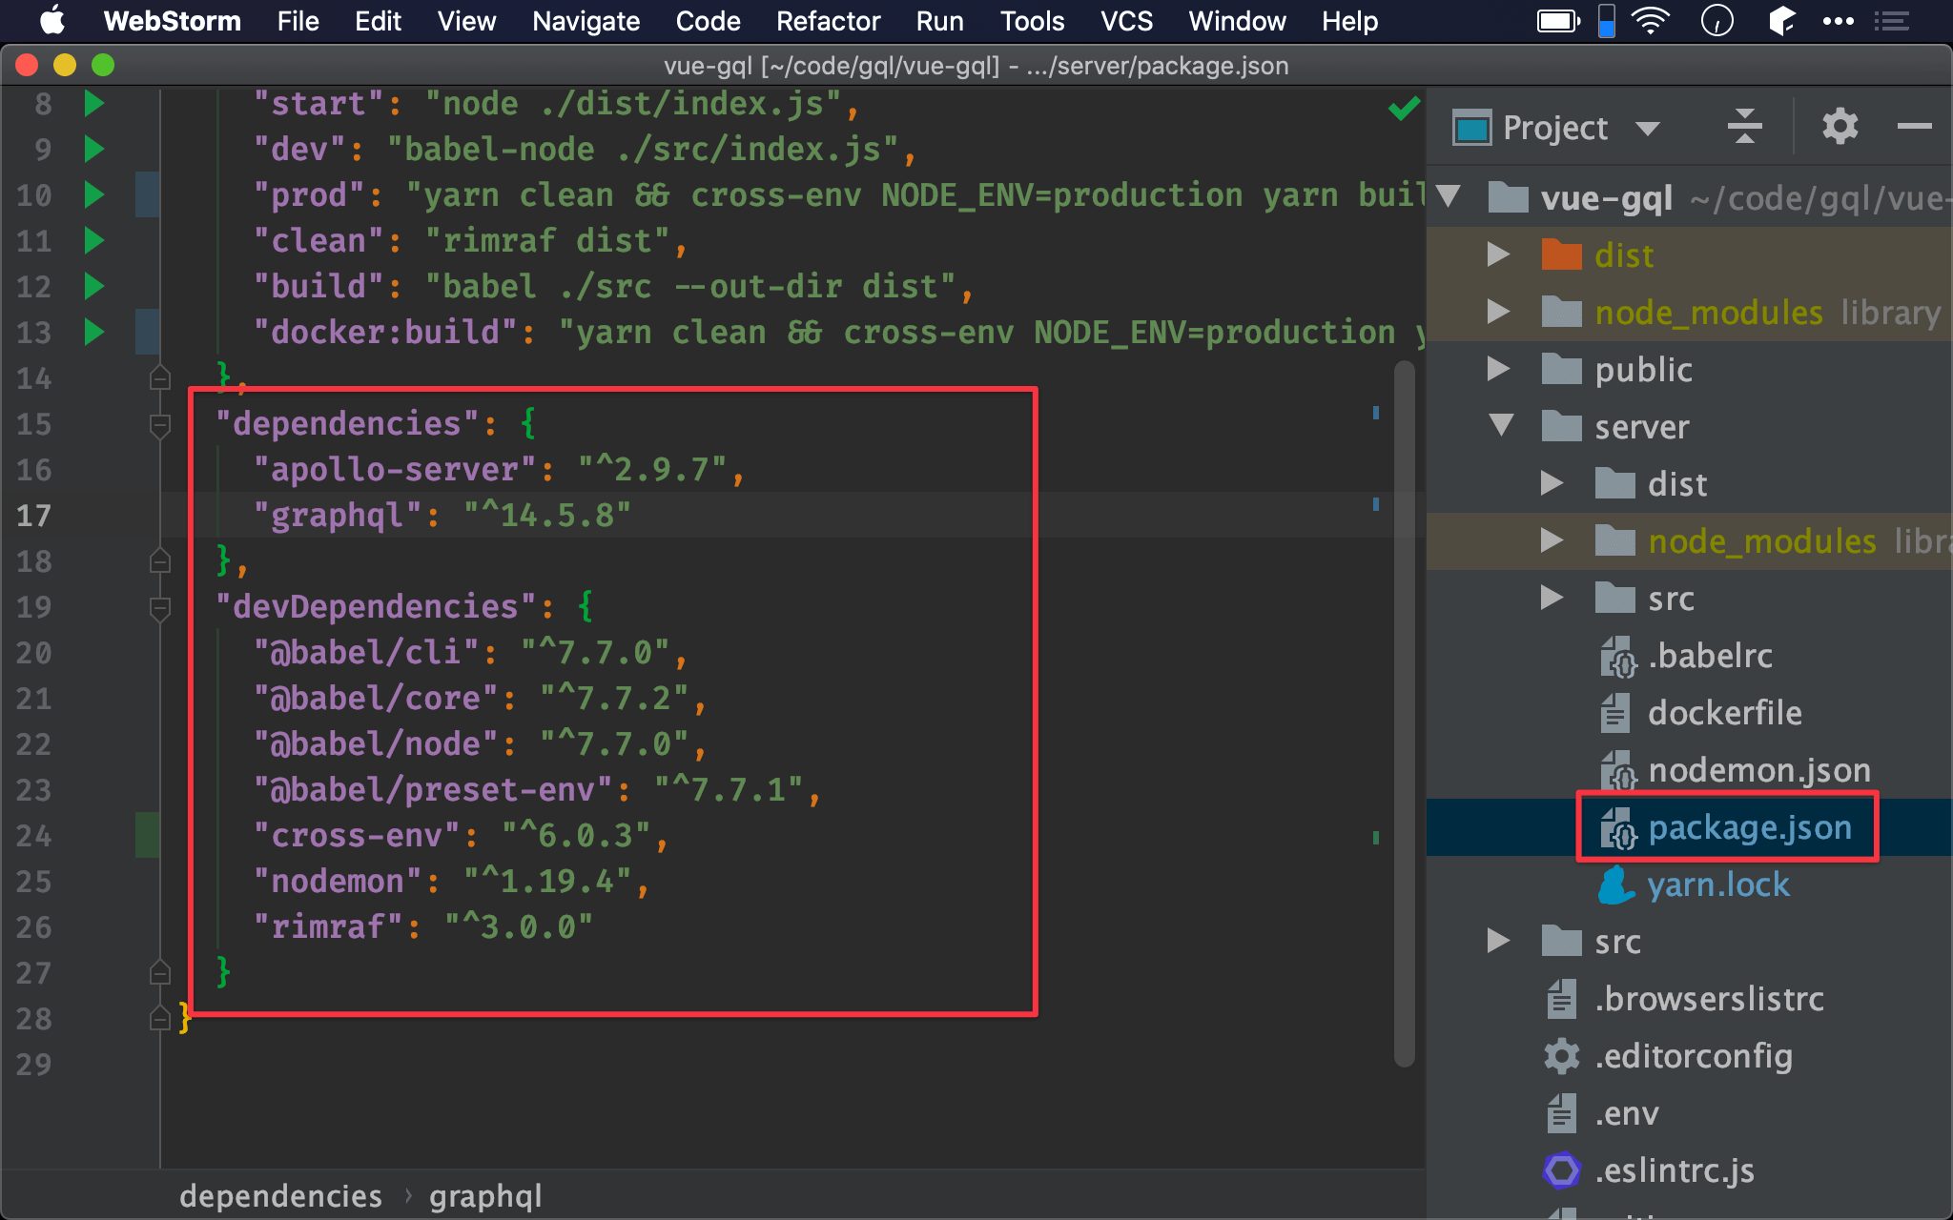This screenshot has height=1220, width=1953.
Task: Click the "apollo-server" key text
Action: coord(395,469)
